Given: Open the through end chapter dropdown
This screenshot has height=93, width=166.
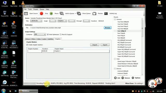Looking at the screenshot, I should (86, 21).
